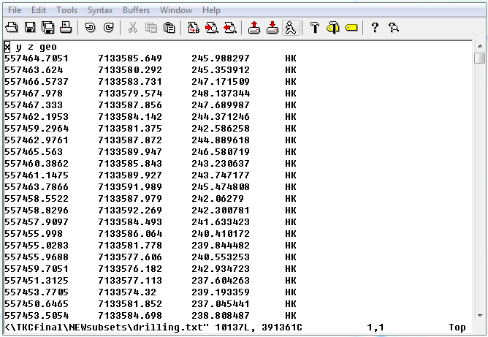The height and width of the screenshot is (337, 488).
Task: Click x value 557461.1475
Action: click(37, 175)
